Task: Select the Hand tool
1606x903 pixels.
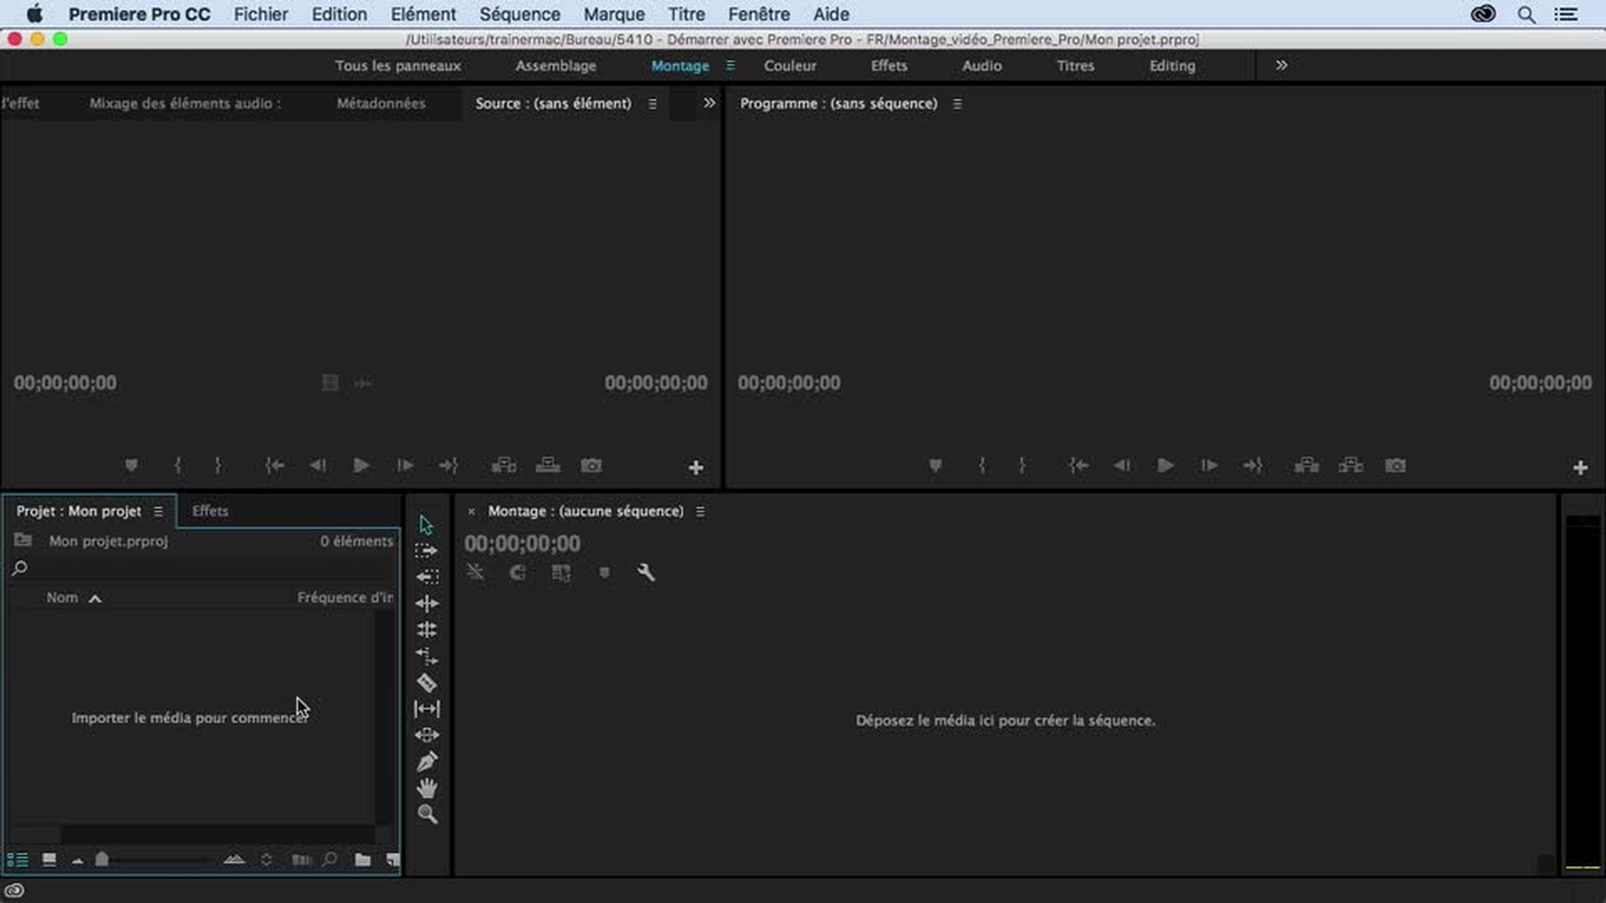Action: pyautogui.click(x=427, y=788)
